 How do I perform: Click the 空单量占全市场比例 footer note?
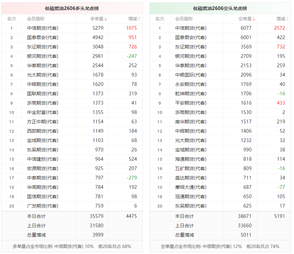[x=220, y=247]
